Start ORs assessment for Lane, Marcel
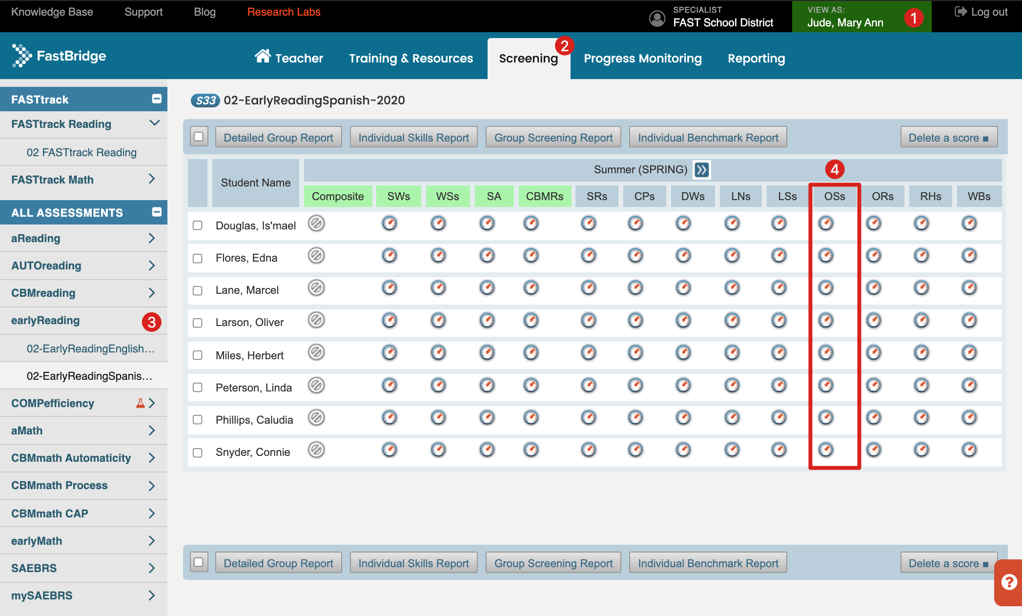The height and width of the screenshot is (616, 1022). tap(874, 288)
